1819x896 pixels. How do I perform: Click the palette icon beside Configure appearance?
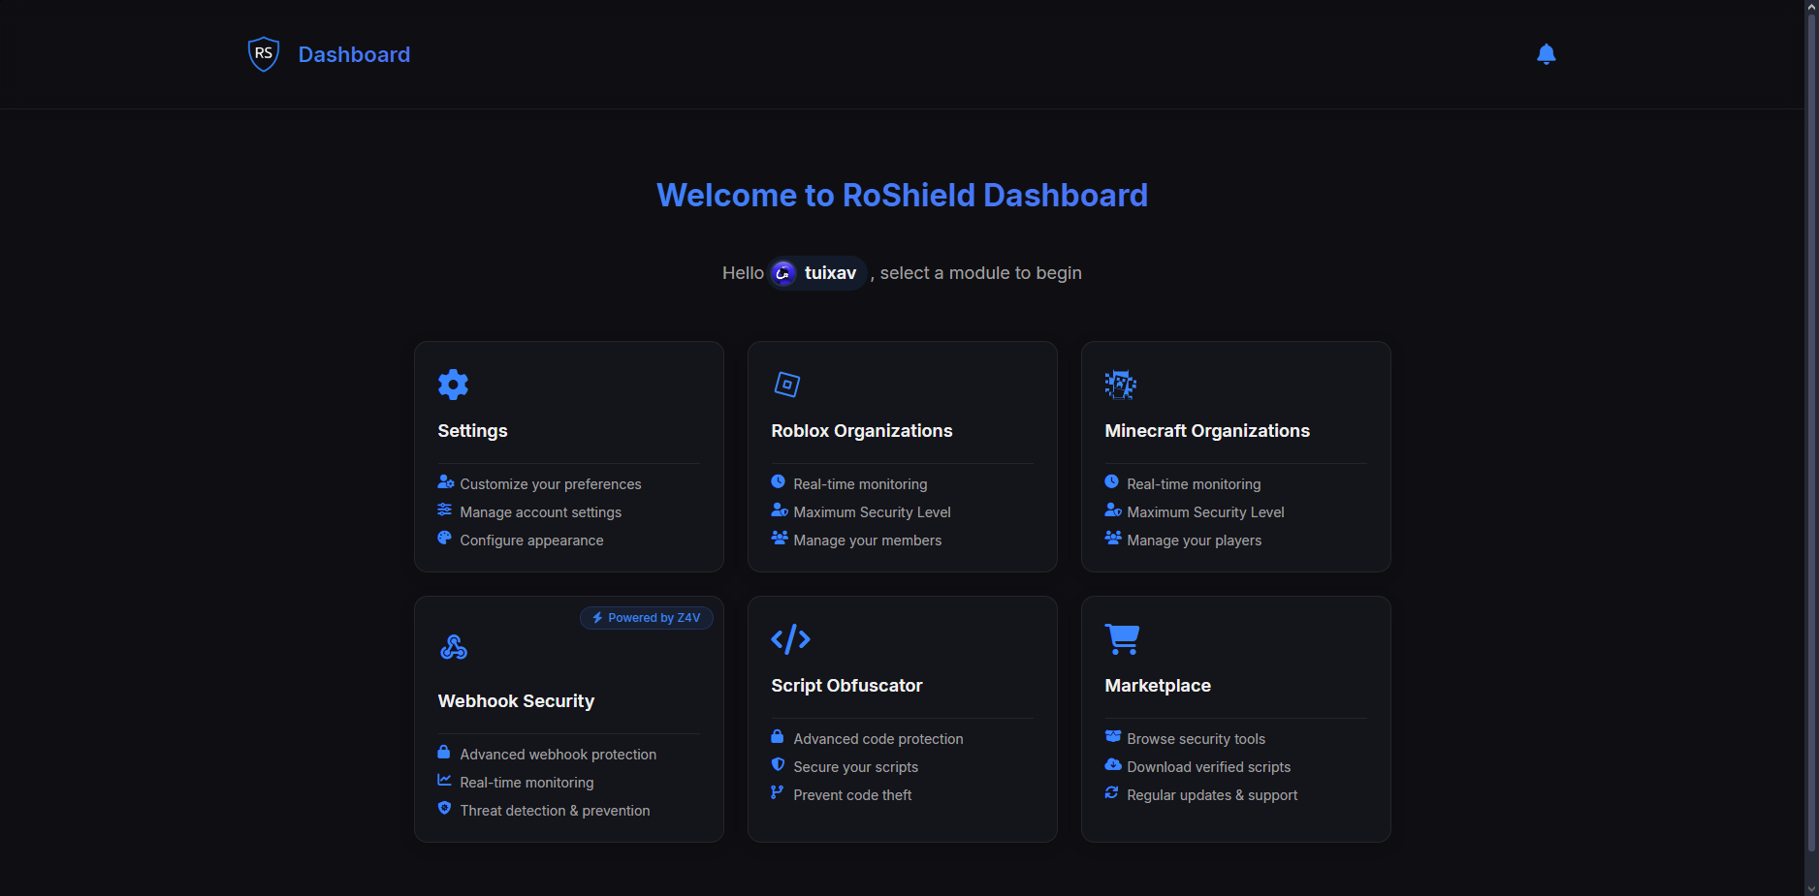pos(444,539)
